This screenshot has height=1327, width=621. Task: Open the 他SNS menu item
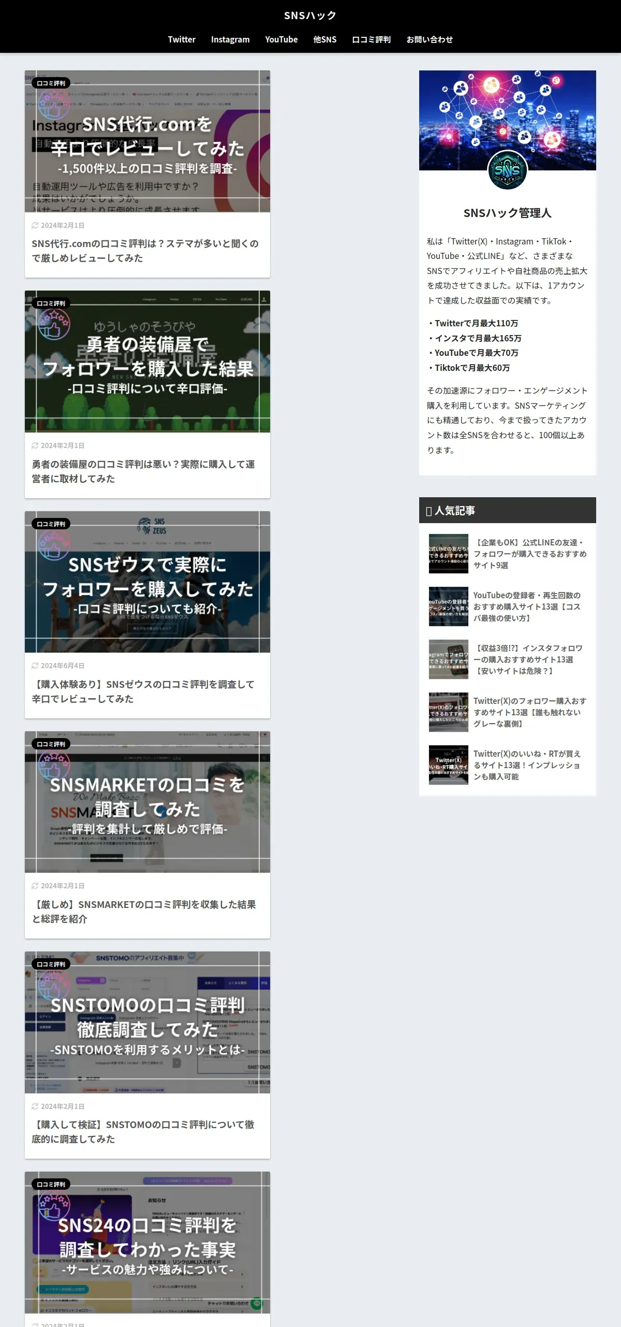coord(325,39)
